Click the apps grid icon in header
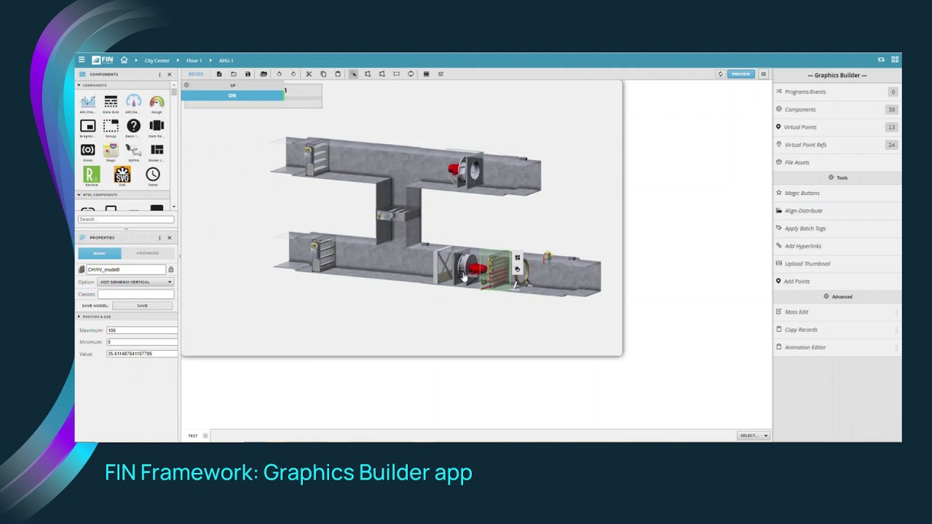The height and width of the screenshot is (524, 932). [x=895, y=60]
